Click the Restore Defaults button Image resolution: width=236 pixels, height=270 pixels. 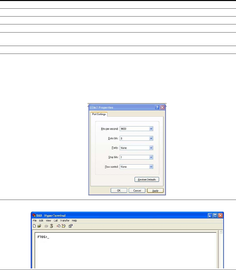[147, 179]
